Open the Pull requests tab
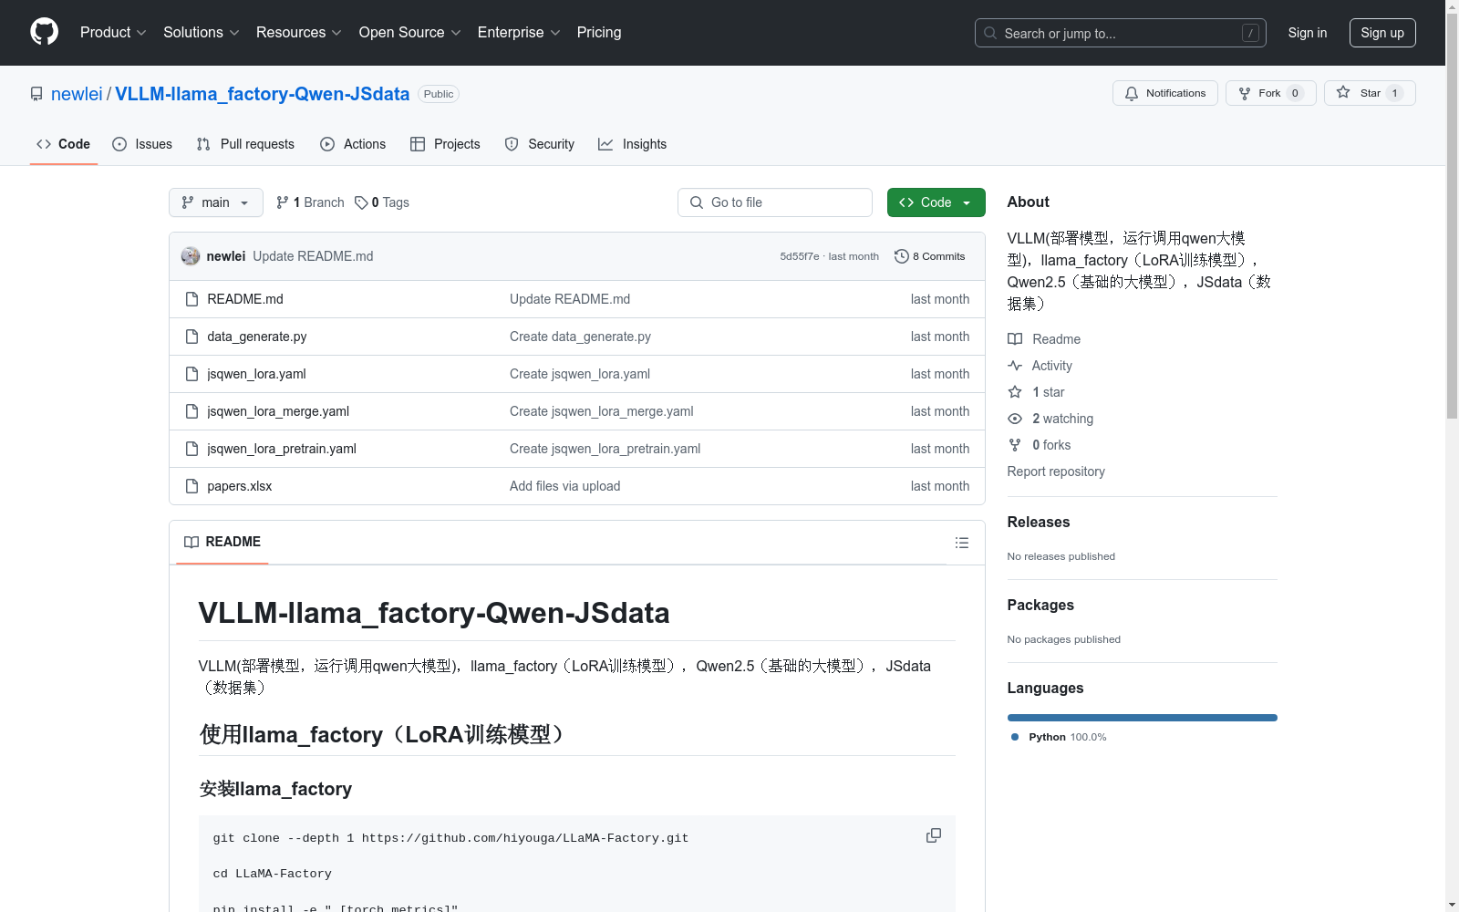The image size is (1459, 912). (x=245, y=144)
